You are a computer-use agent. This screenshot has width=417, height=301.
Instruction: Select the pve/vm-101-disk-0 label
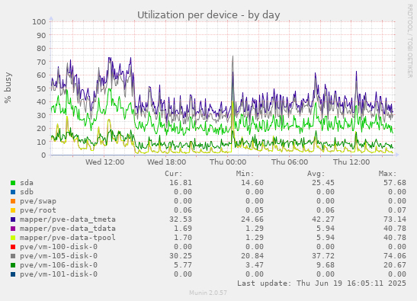point(59,274)
